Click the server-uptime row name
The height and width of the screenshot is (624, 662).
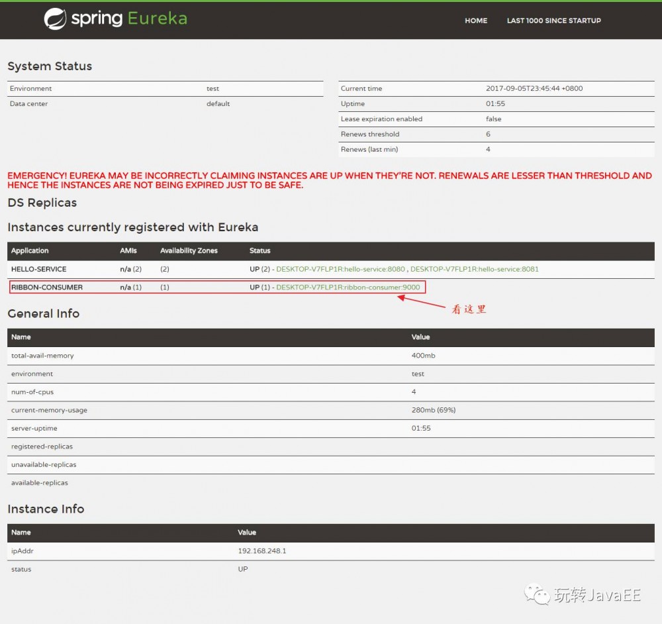pyautogui.click(x=34, y=429)
